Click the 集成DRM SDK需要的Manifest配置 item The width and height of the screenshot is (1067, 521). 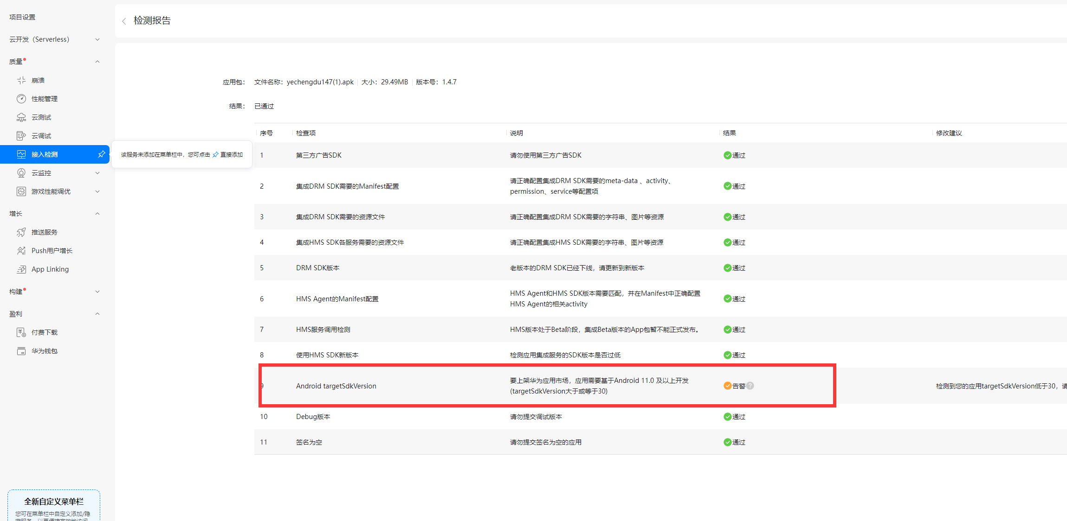(x=348, y=186)
